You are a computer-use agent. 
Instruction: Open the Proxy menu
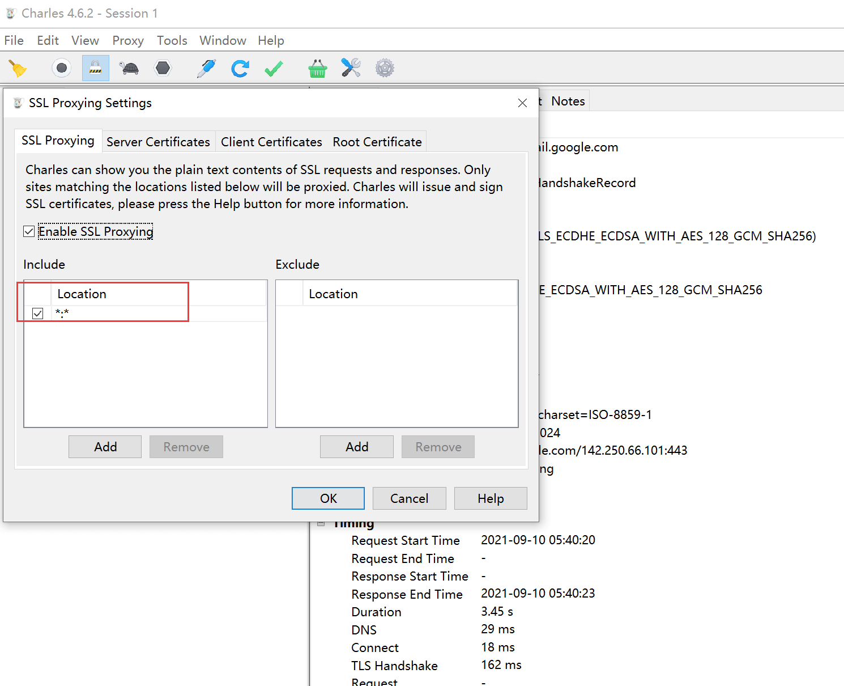click(x=128, y=40)
